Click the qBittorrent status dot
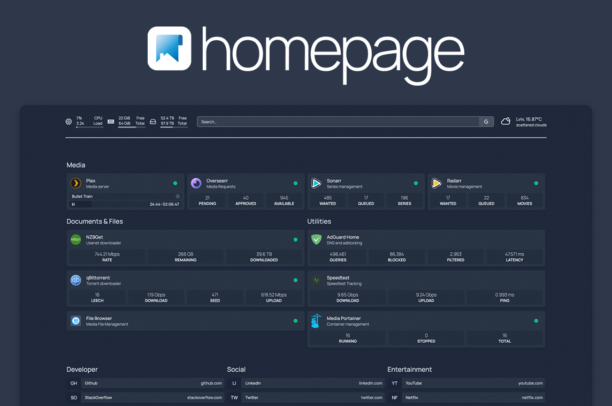 [x=295, y=280]
